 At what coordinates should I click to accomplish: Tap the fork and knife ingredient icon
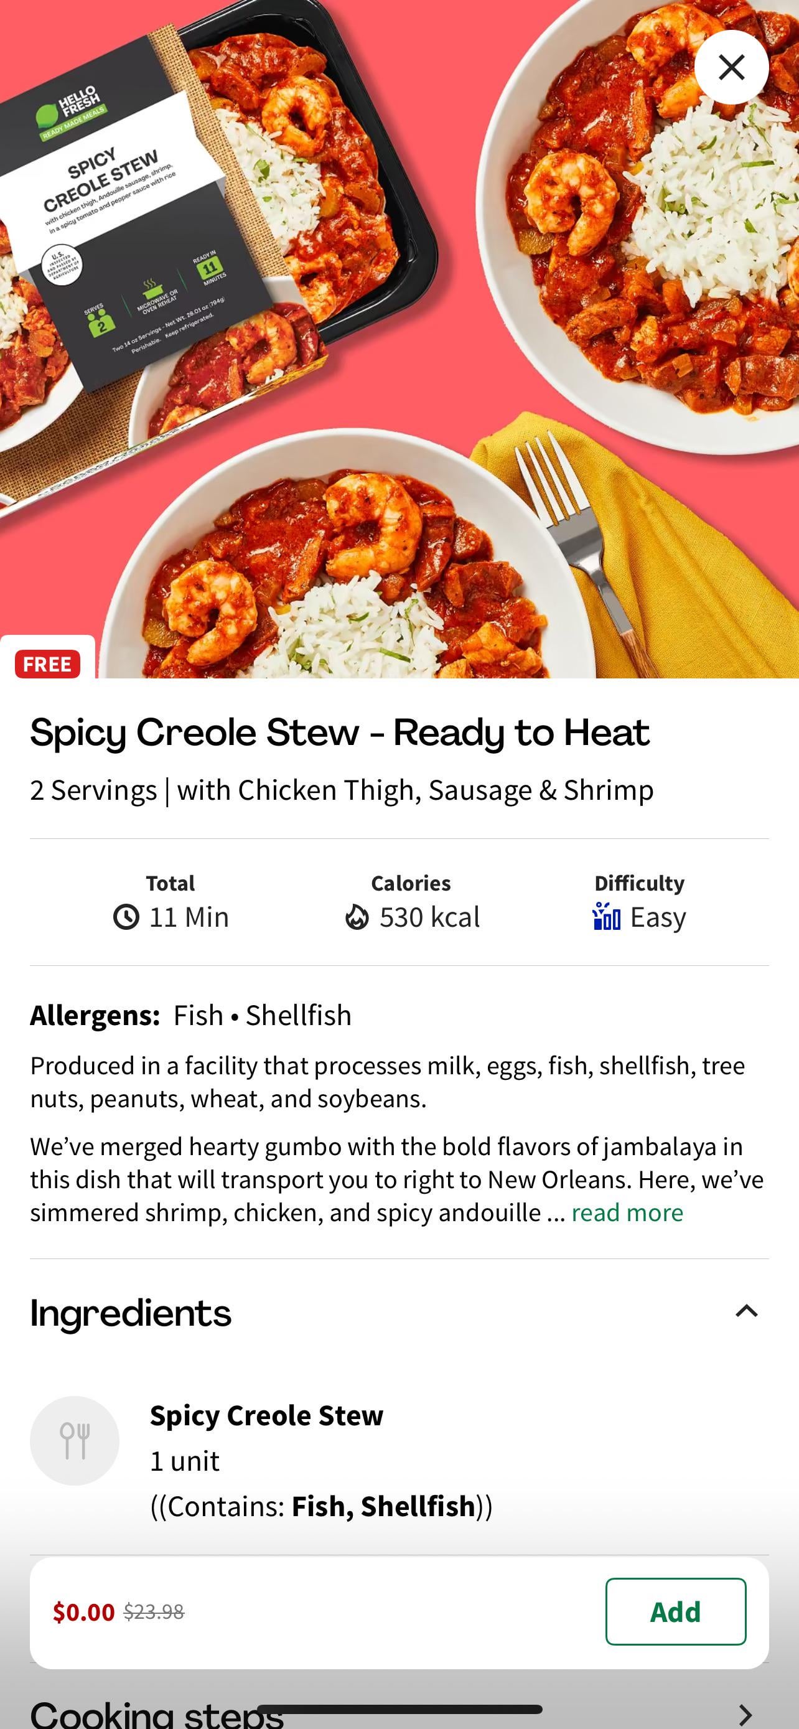point(75,1440)
